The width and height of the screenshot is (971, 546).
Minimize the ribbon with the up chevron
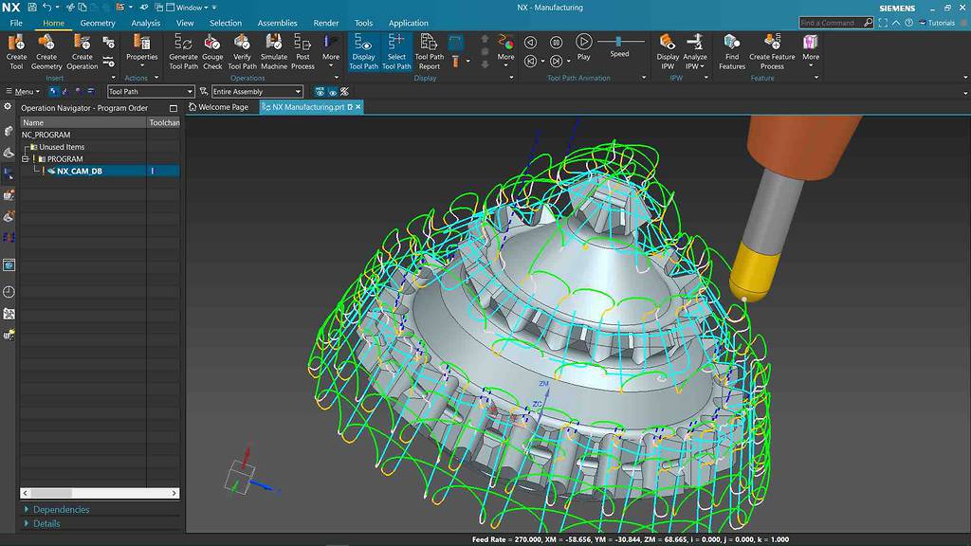click(896, 23)
